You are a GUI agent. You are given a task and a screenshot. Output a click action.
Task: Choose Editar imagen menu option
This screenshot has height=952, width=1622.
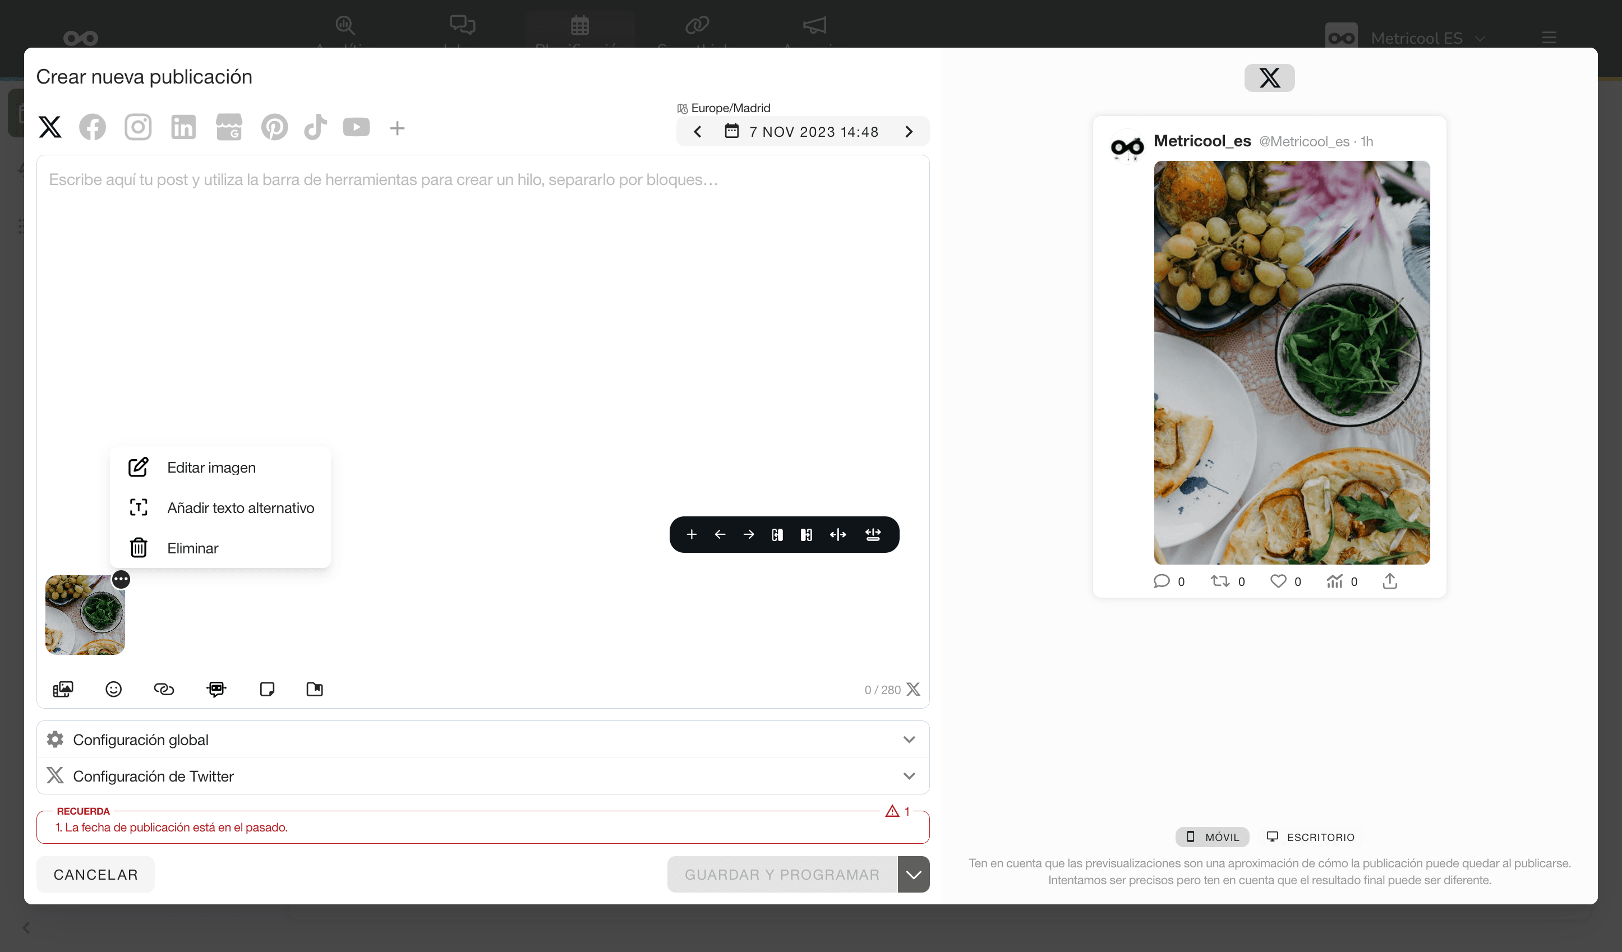point(211,468)
